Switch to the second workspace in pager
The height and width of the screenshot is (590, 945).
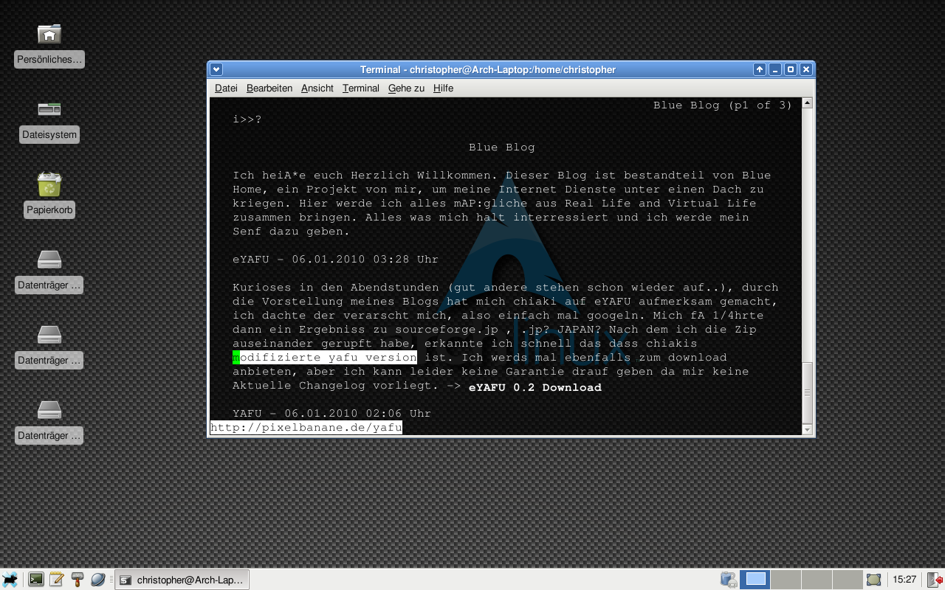click(786, 580)
